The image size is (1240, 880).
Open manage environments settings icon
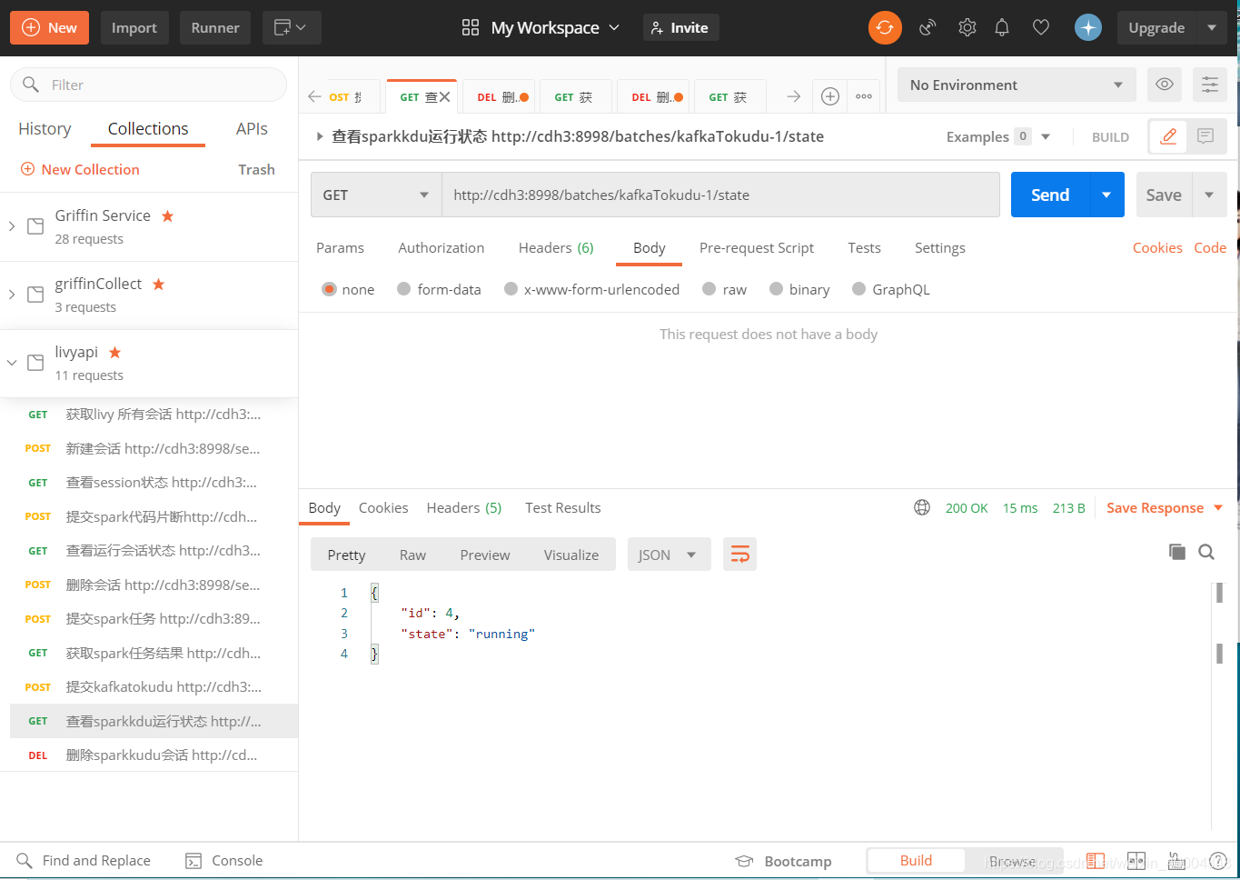[1210, 85]
